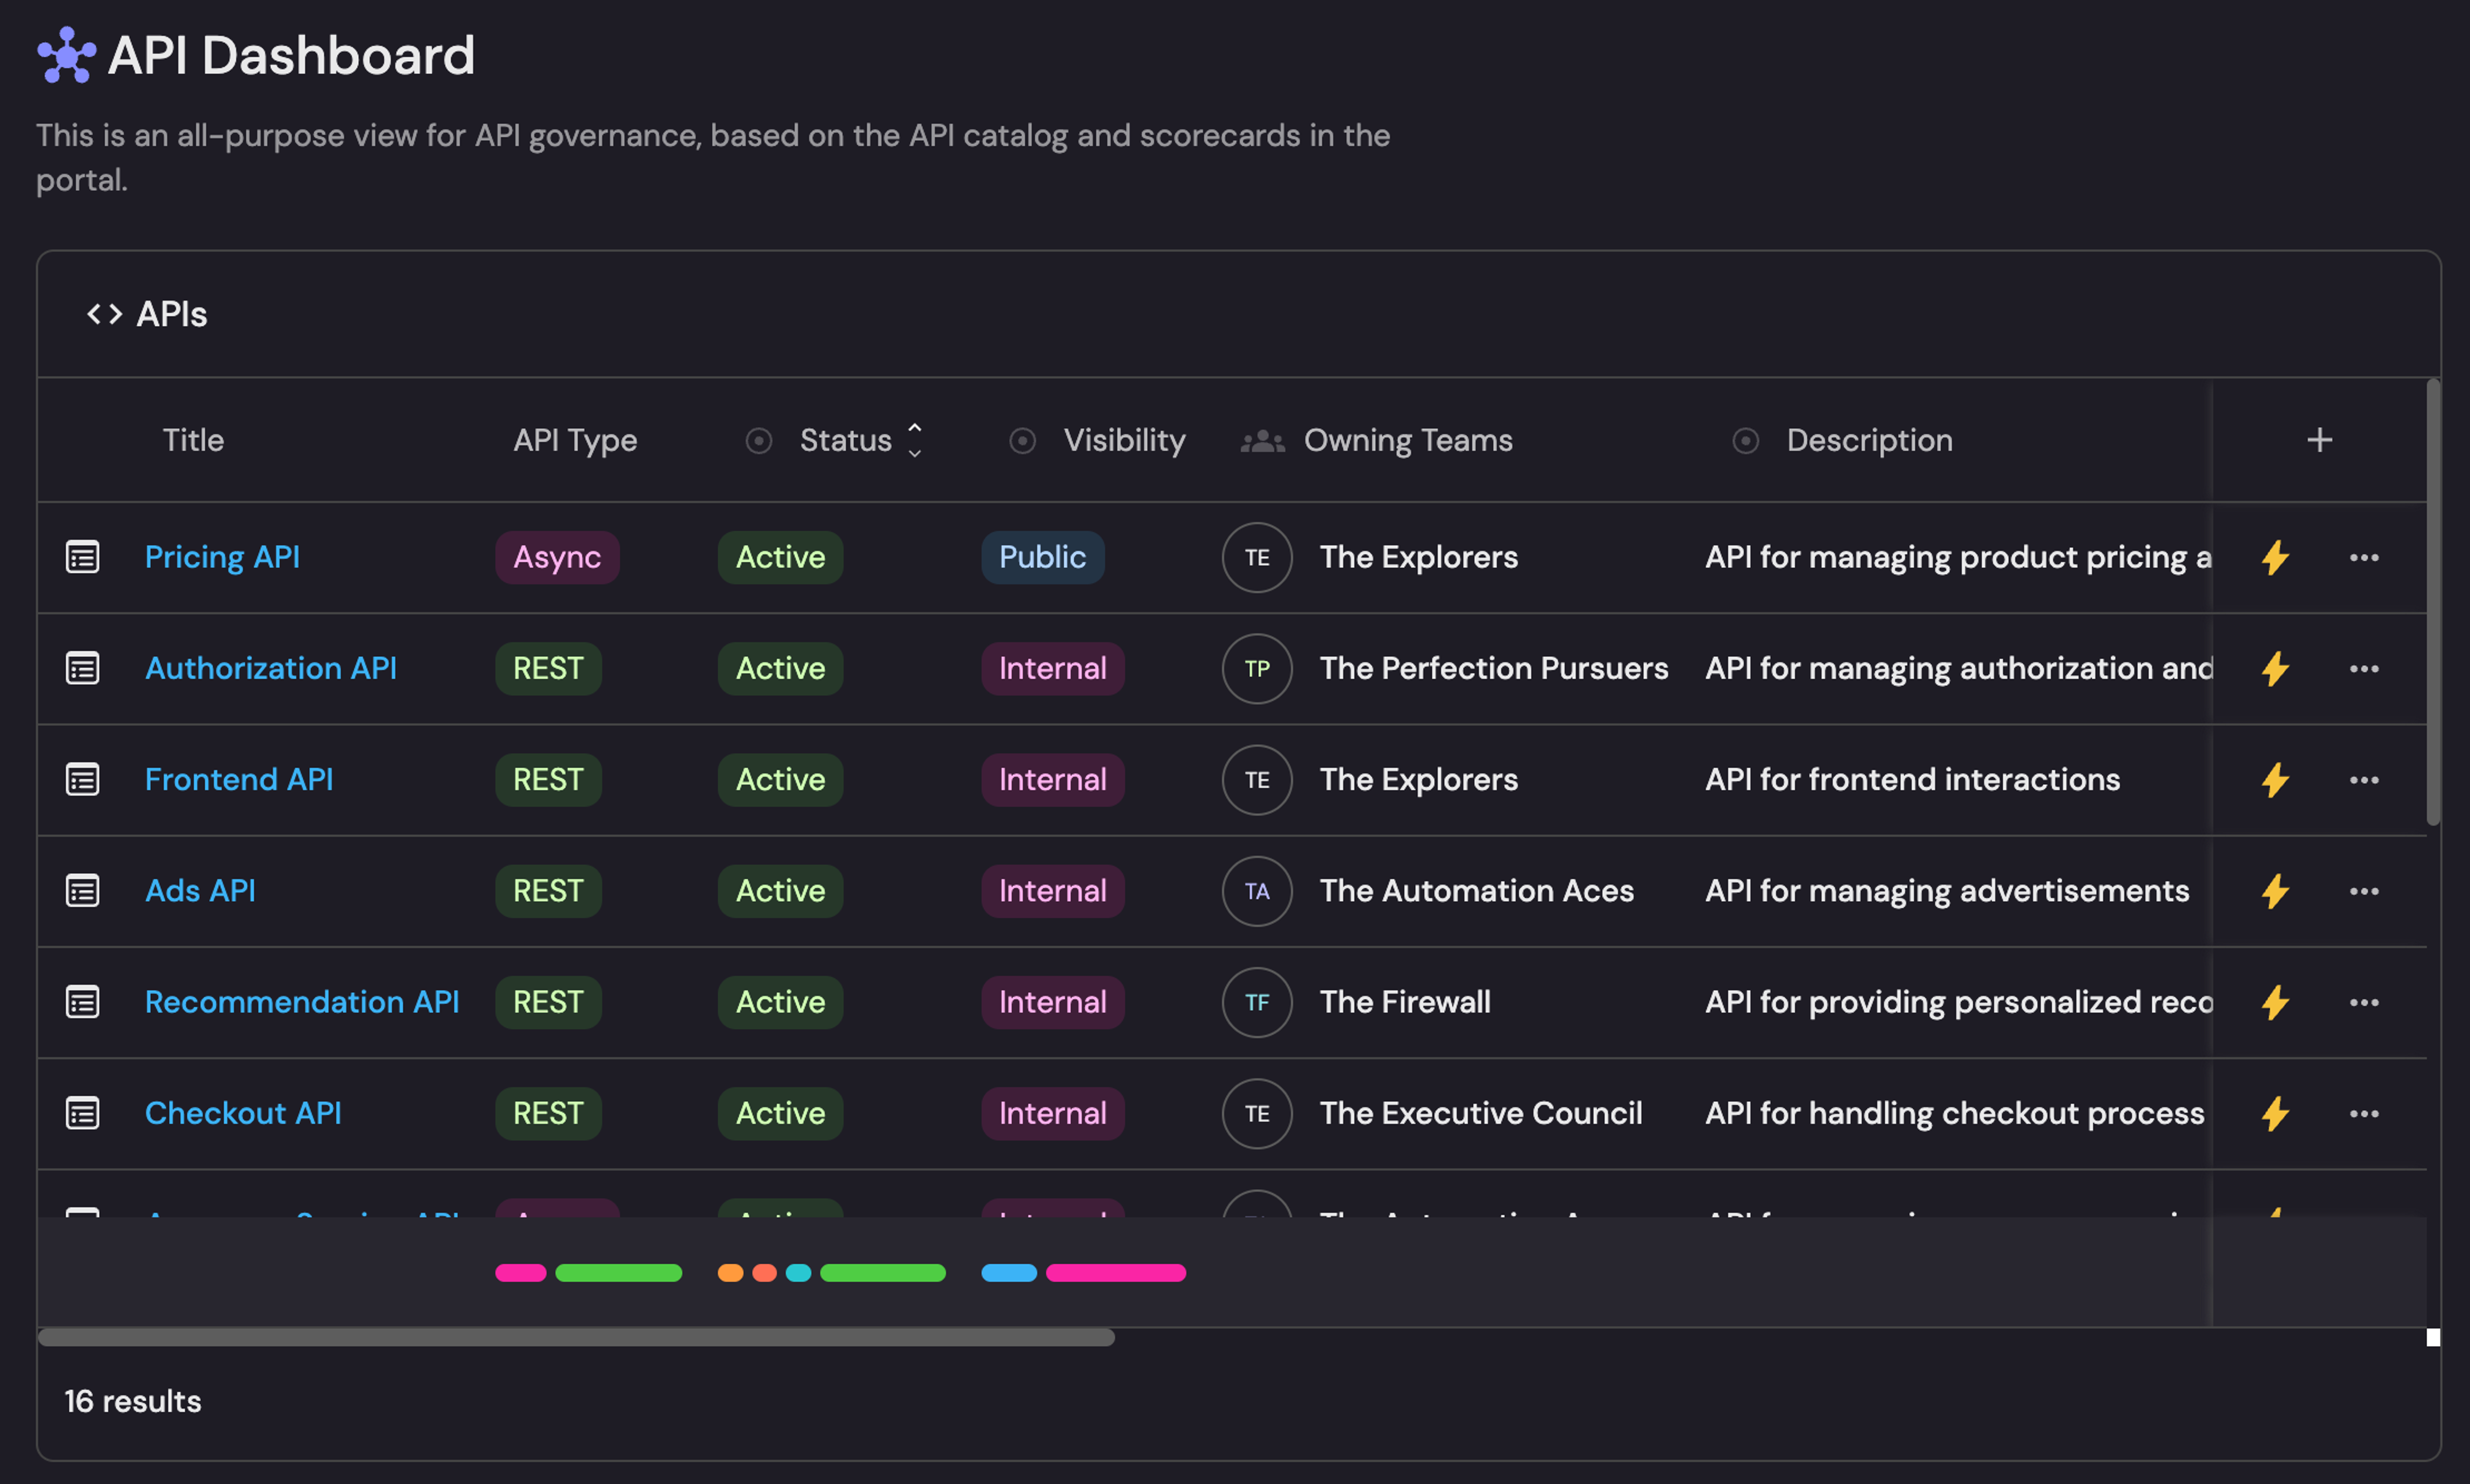Click the TP avatar for The Perfection Pursuers
Screen dimensions: 2470x1484
point(1257,668)
